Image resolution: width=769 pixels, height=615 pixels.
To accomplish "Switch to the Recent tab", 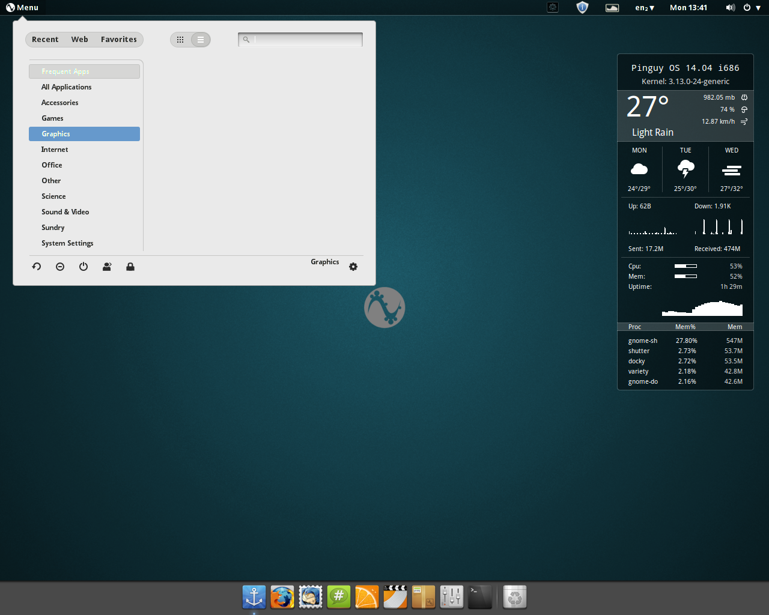I will (45, 40).
